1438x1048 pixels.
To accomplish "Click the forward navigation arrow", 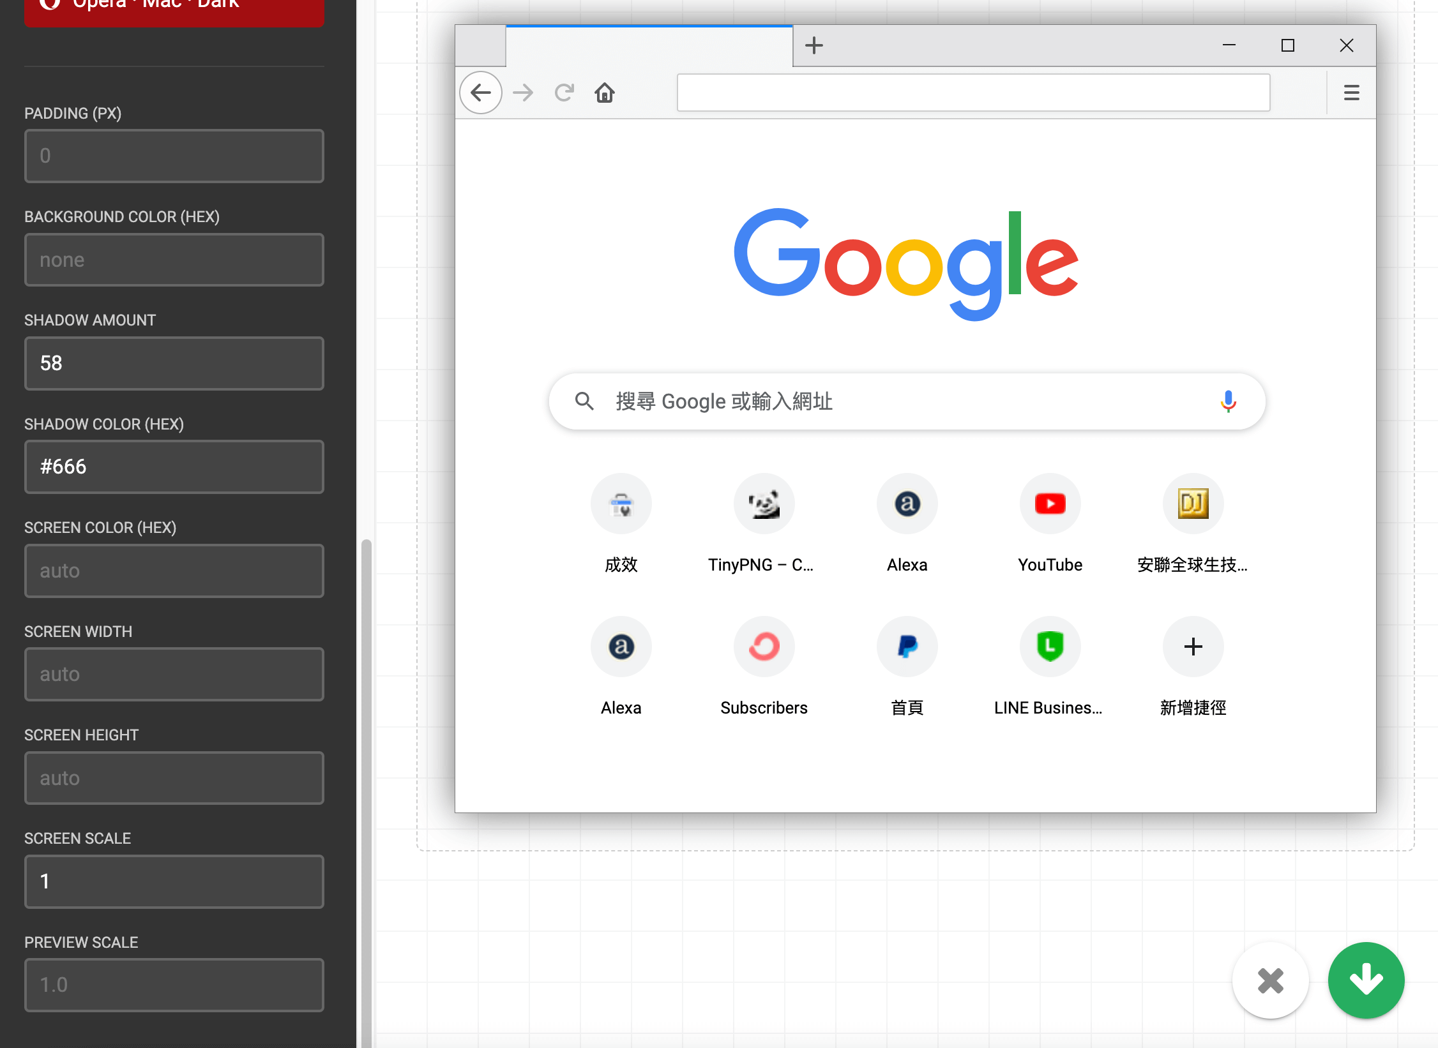I will (522, 93).
